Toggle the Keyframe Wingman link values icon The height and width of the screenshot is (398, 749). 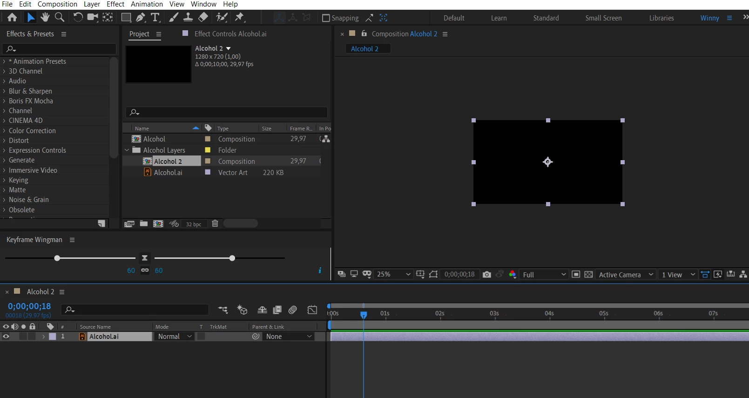(x=145, y=270)
